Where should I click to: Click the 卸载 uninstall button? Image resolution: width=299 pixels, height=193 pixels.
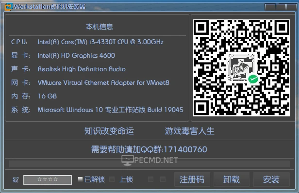[232, 179]
